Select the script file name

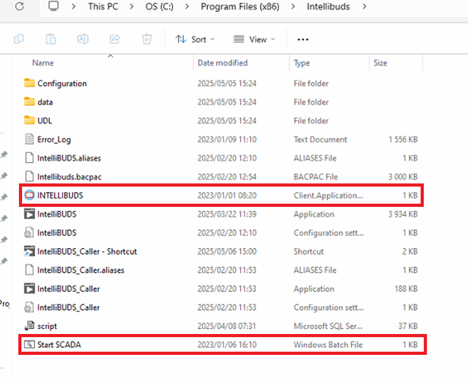coord(47,326)
